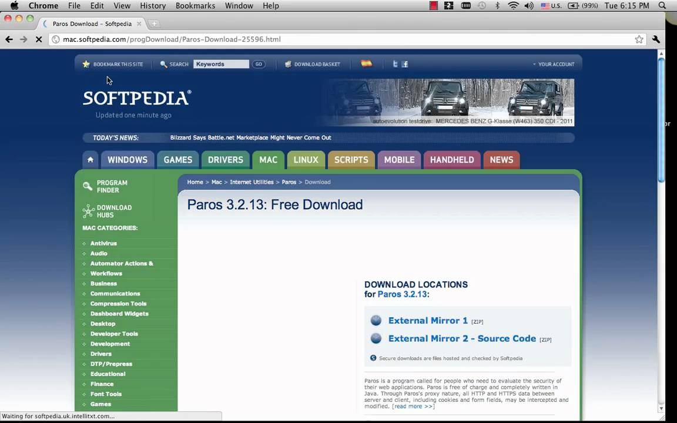This screenshot has height=423, width=677.
Task: Click the page scroll down arrow
Action: pos(661,408)
